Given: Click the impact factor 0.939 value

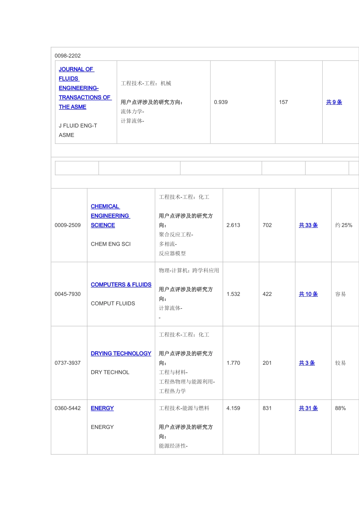Looking at the screenshot, I should 221,102.
